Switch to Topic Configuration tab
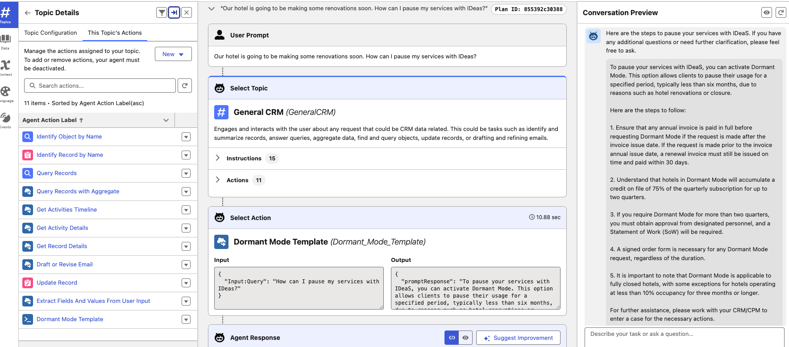The image size is (789, 347). coord(50,33)
